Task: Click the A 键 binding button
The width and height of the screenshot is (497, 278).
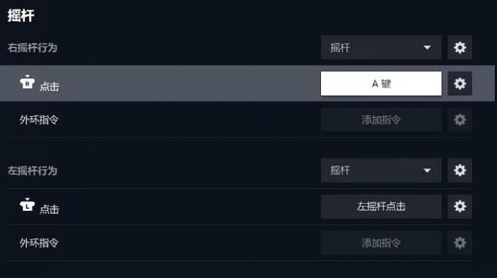Action: pos(381,84)
